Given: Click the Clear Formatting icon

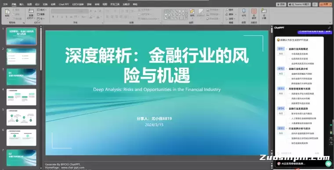Looking at the screenshot, I should click(100, 11).
